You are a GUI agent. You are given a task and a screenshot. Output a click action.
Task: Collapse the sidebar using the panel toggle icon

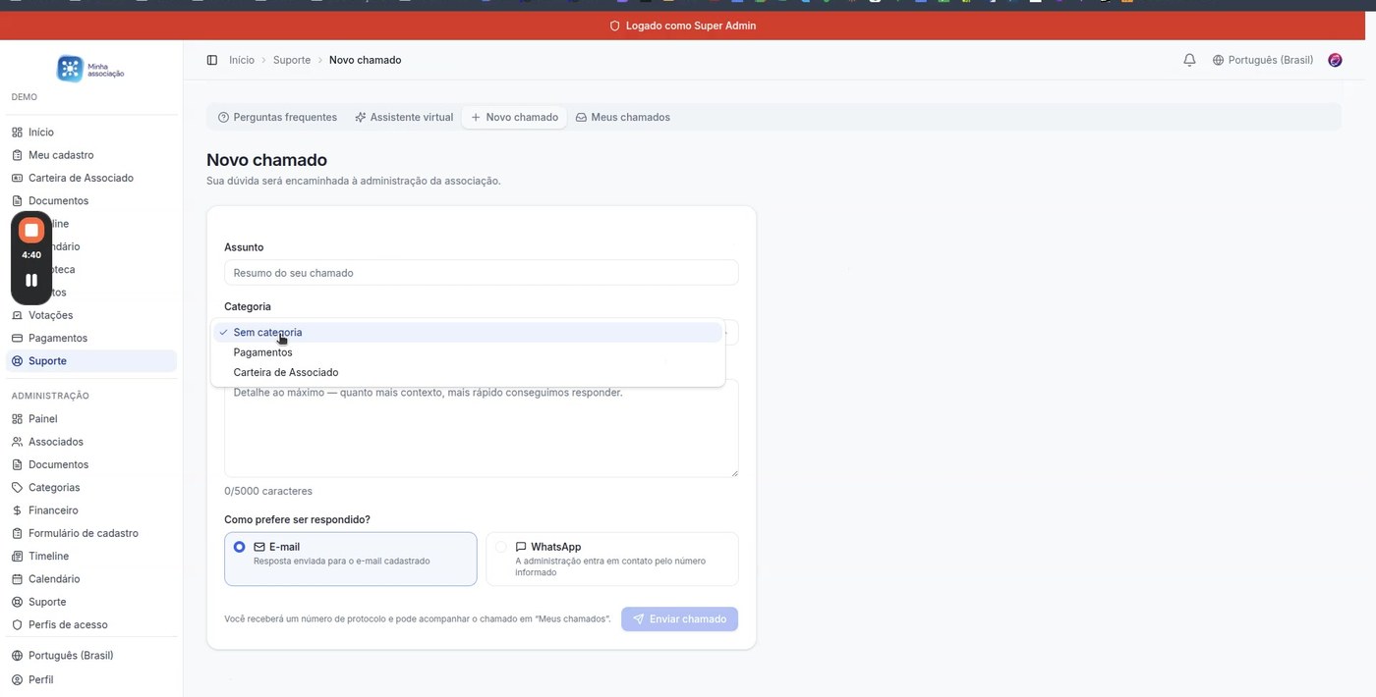click(x=212, y=60)
